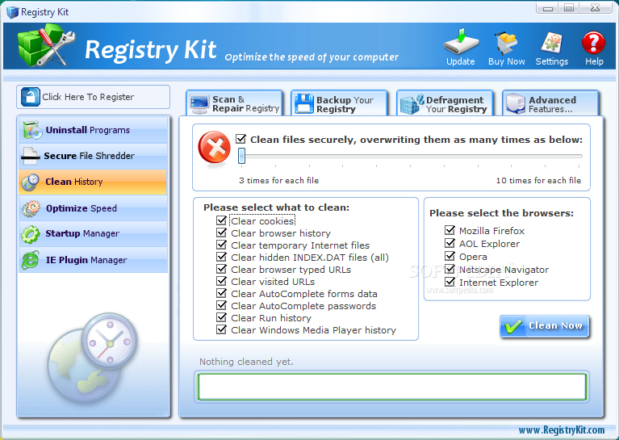Select Uninstall Programs in sidebar
Image resolution: width=619 pixels, height=440 pixels.
(93, 130)
